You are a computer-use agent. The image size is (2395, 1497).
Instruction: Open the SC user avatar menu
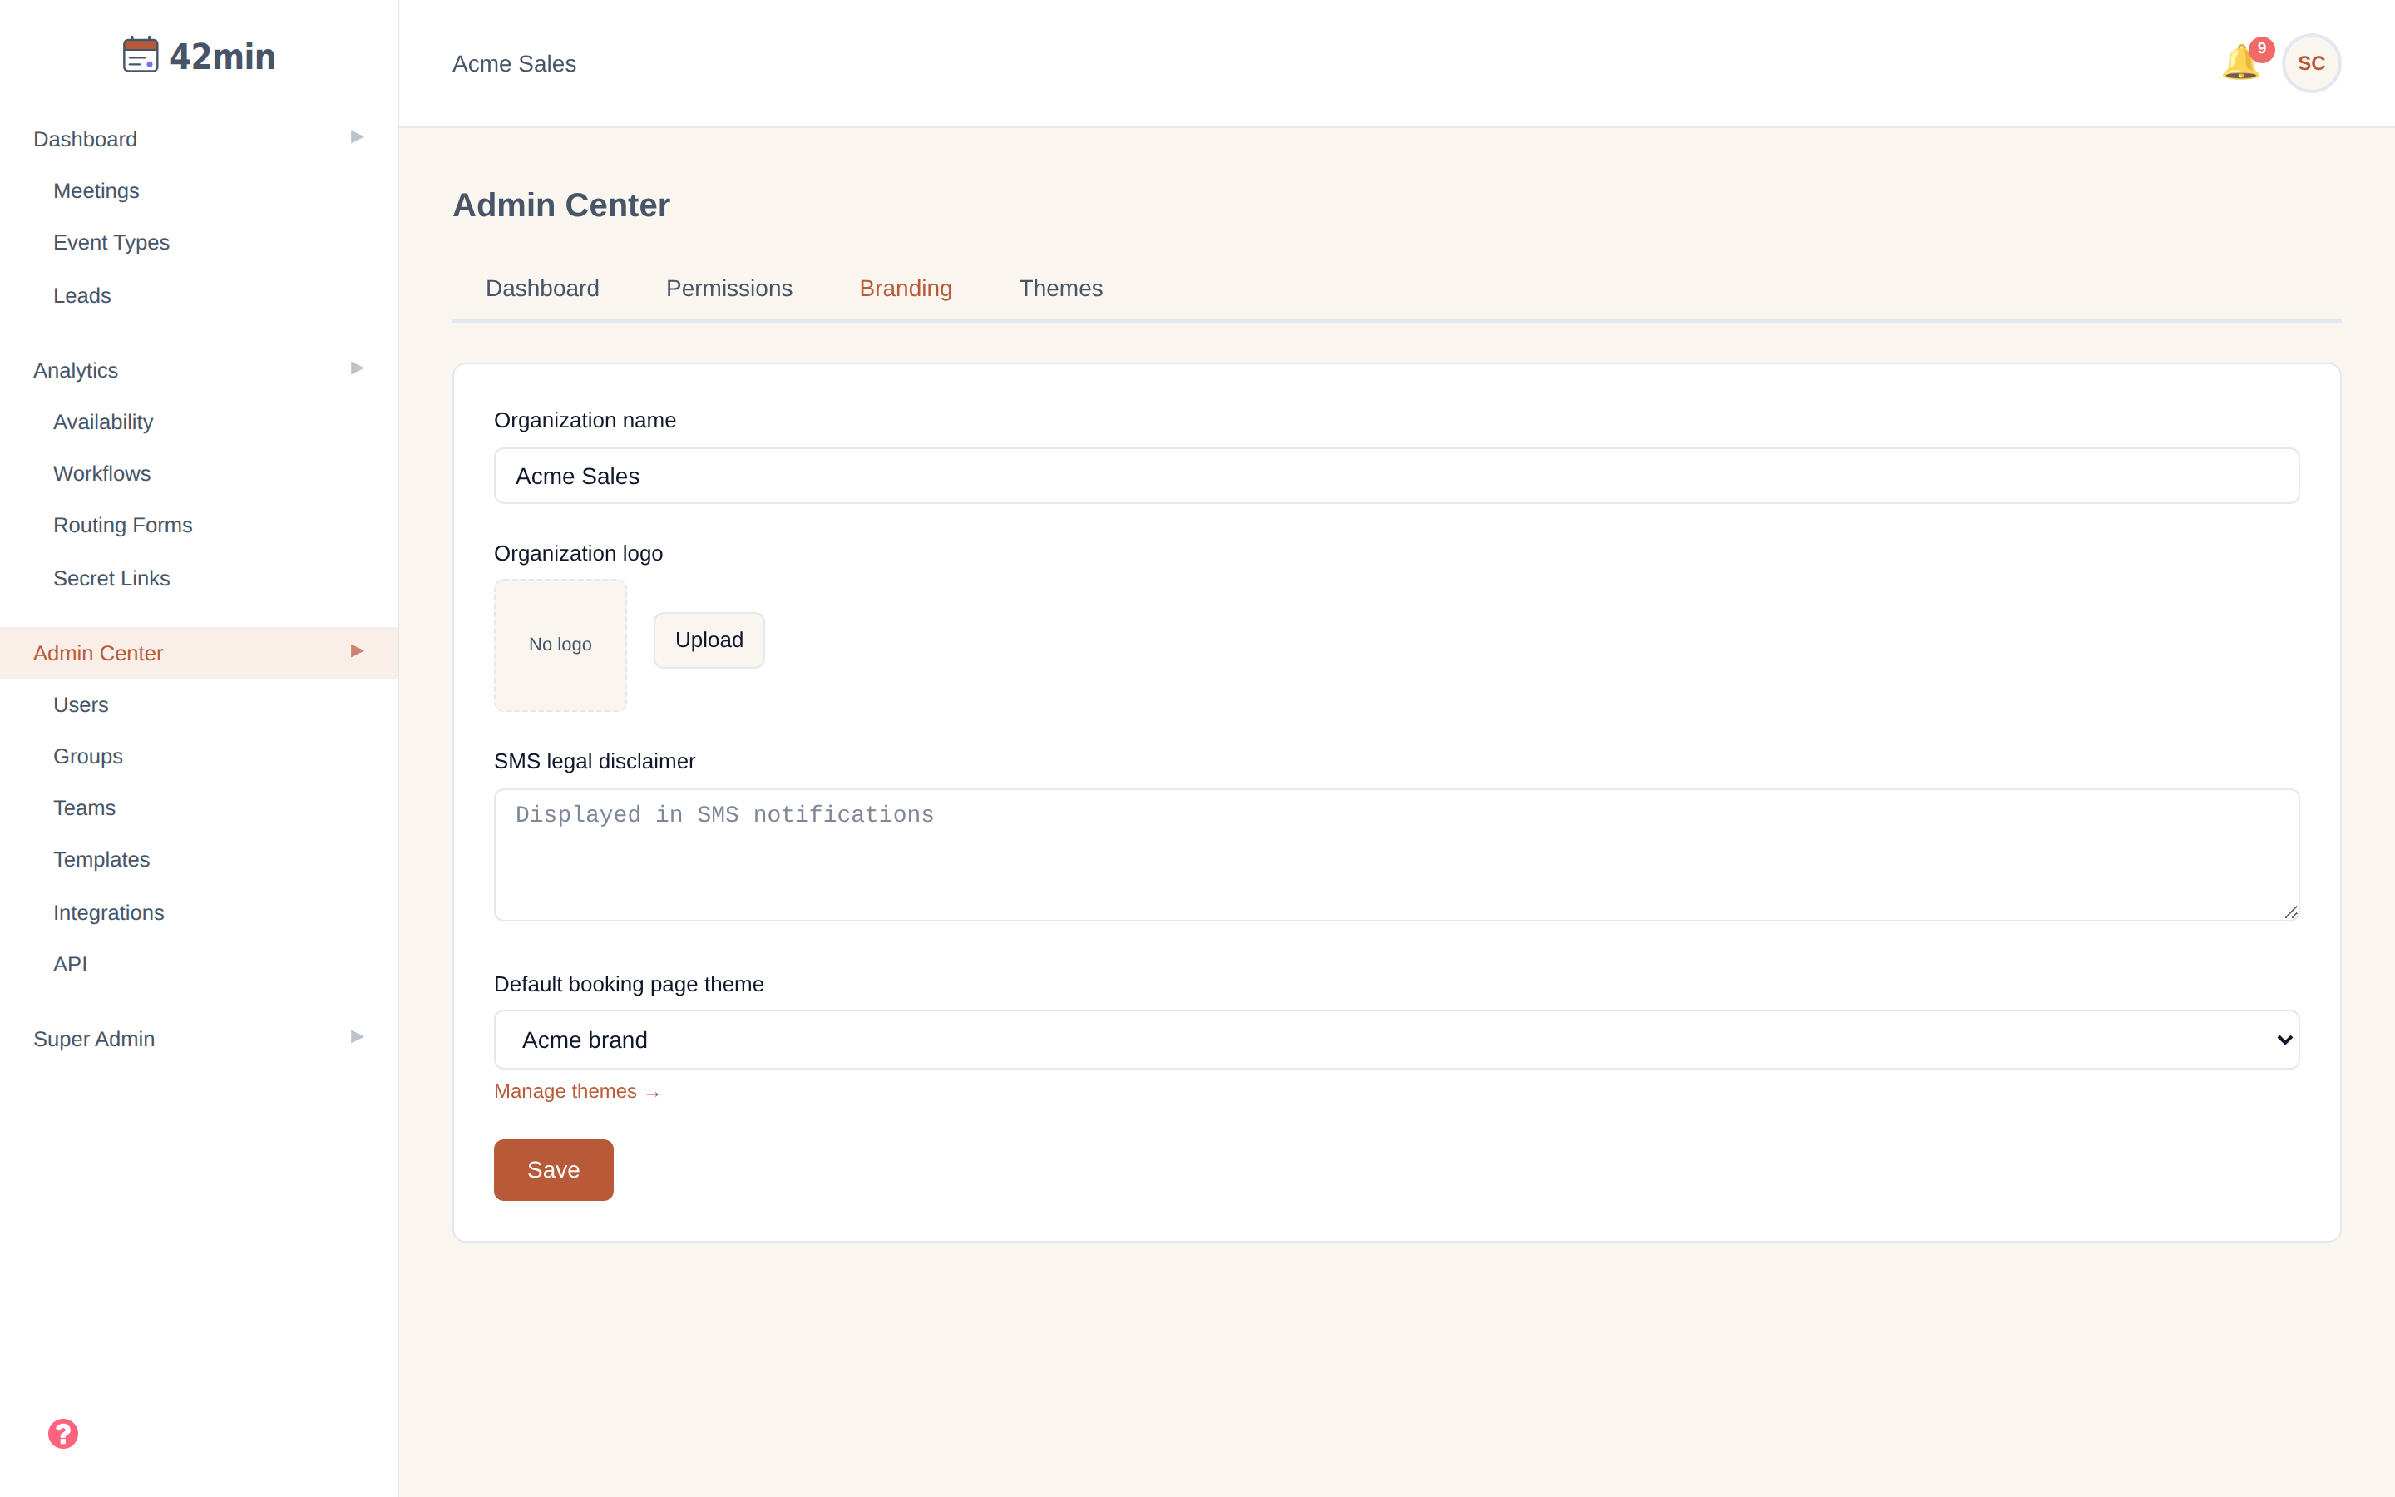click(x=2311, y=63)
